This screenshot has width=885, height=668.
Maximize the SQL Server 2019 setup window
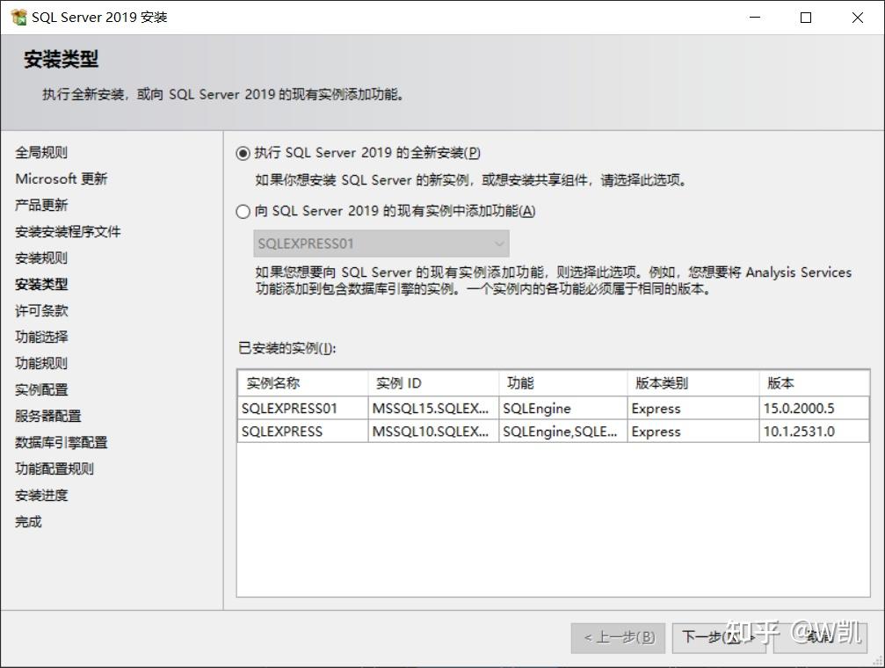pos(806,18)
